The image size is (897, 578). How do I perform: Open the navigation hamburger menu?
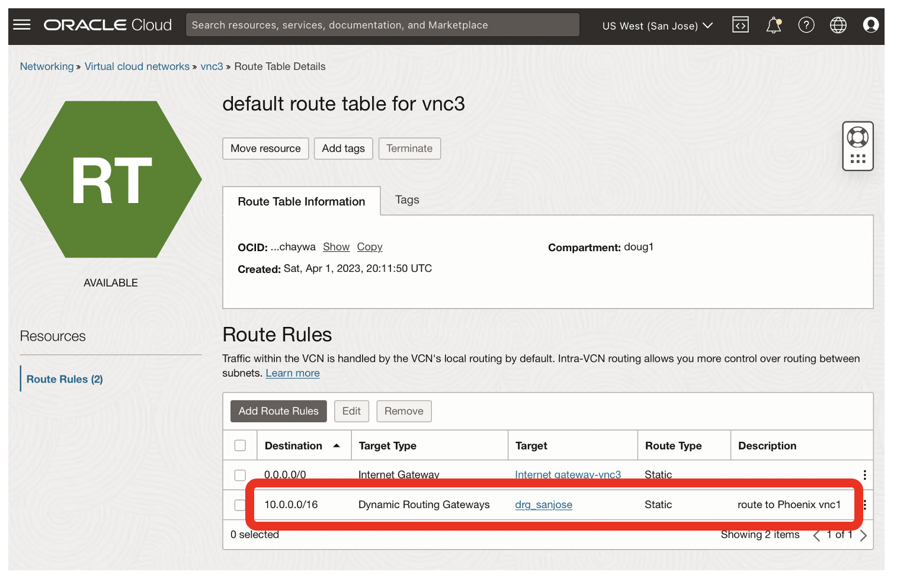point(22,24)
